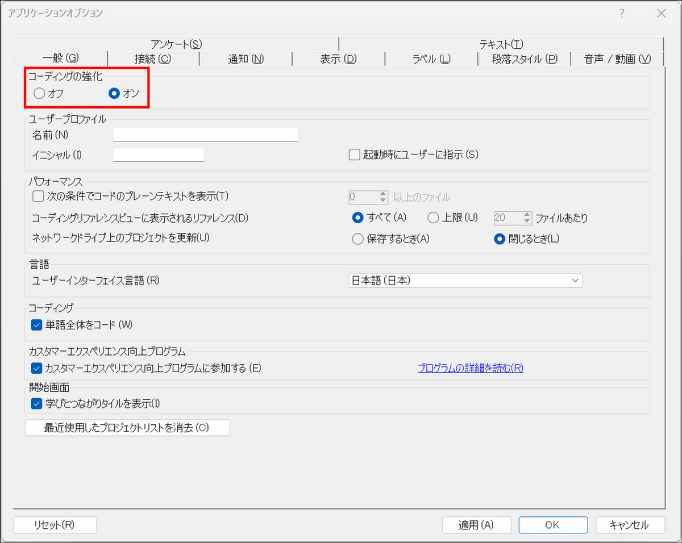Click the イニシャル input field

coord(158,154)
